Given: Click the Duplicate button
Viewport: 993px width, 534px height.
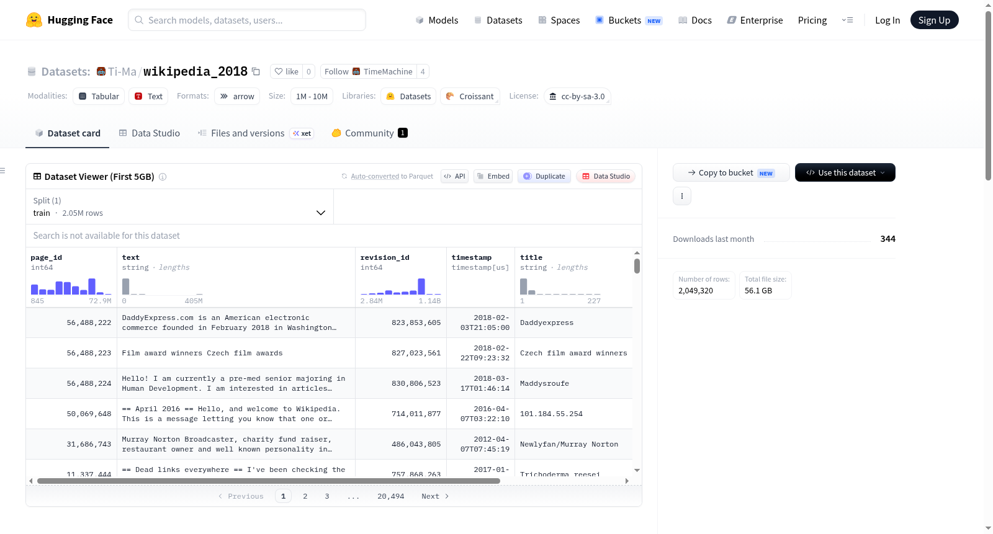Looking at the screenshot, I should 544,176.
